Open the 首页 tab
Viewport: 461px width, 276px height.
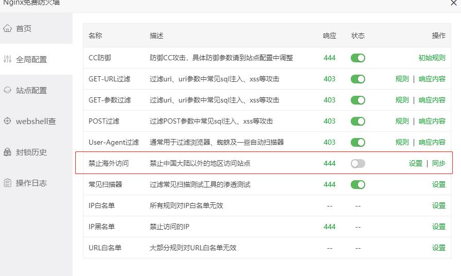coord(24,28)
